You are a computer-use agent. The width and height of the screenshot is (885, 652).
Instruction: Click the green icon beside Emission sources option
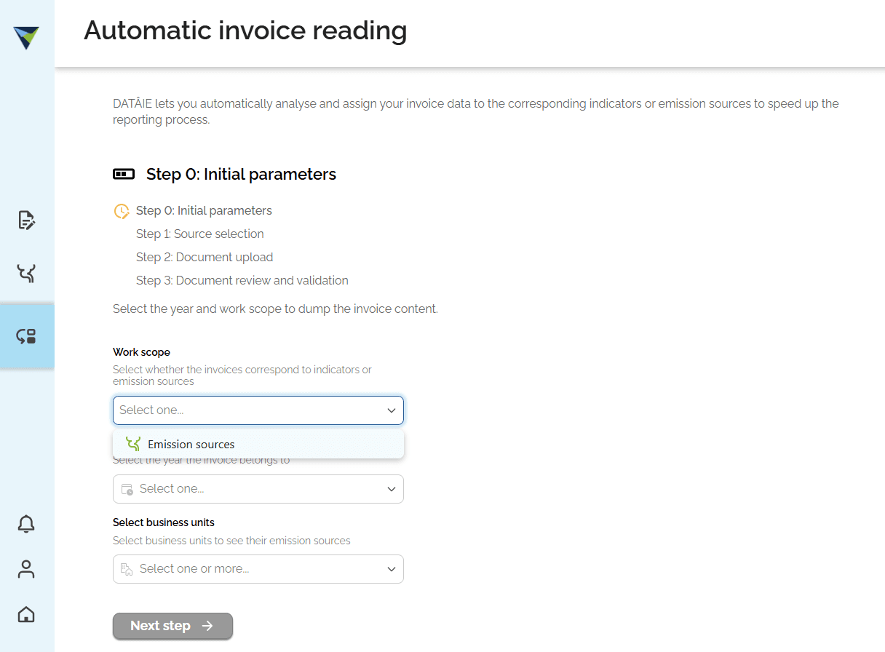point(132,444)
